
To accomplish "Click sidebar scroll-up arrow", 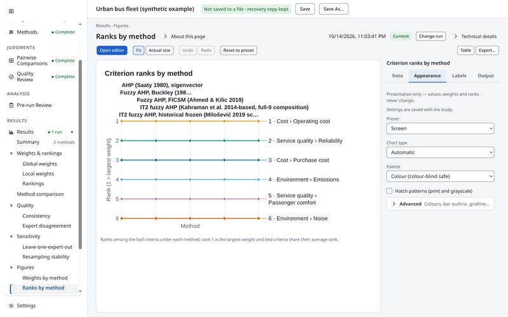I will (x=80, y=24).
